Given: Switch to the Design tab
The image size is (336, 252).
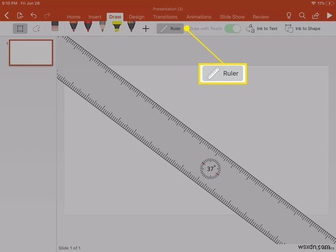Looking at the screenshot, I should point(136,17).
